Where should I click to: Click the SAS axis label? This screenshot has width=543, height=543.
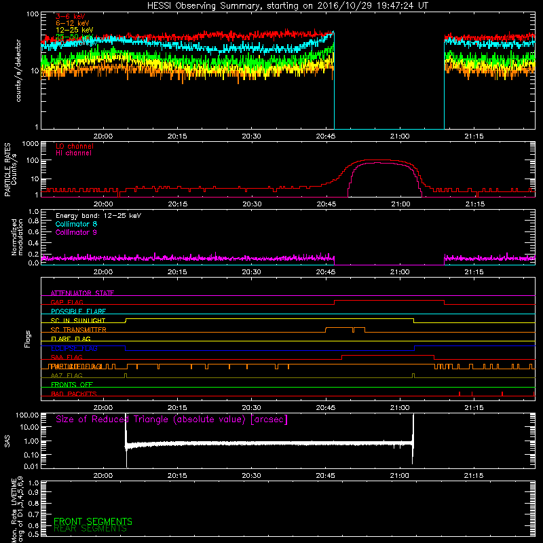tap(7, 441)
